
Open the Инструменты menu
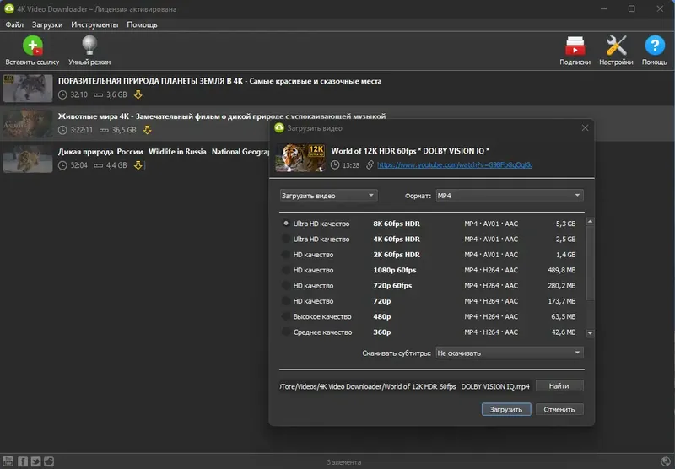(94, 24)
